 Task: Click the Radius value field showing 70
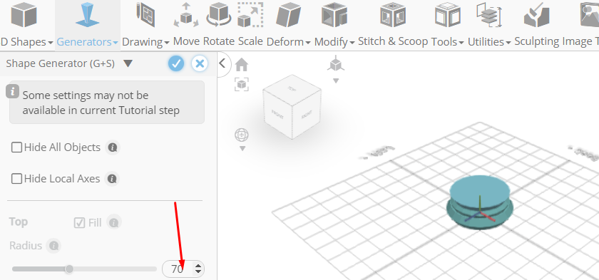[x=178, y=269]
